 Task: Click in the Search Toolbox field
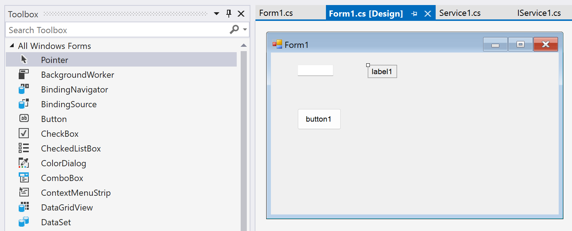pos(117,30)
